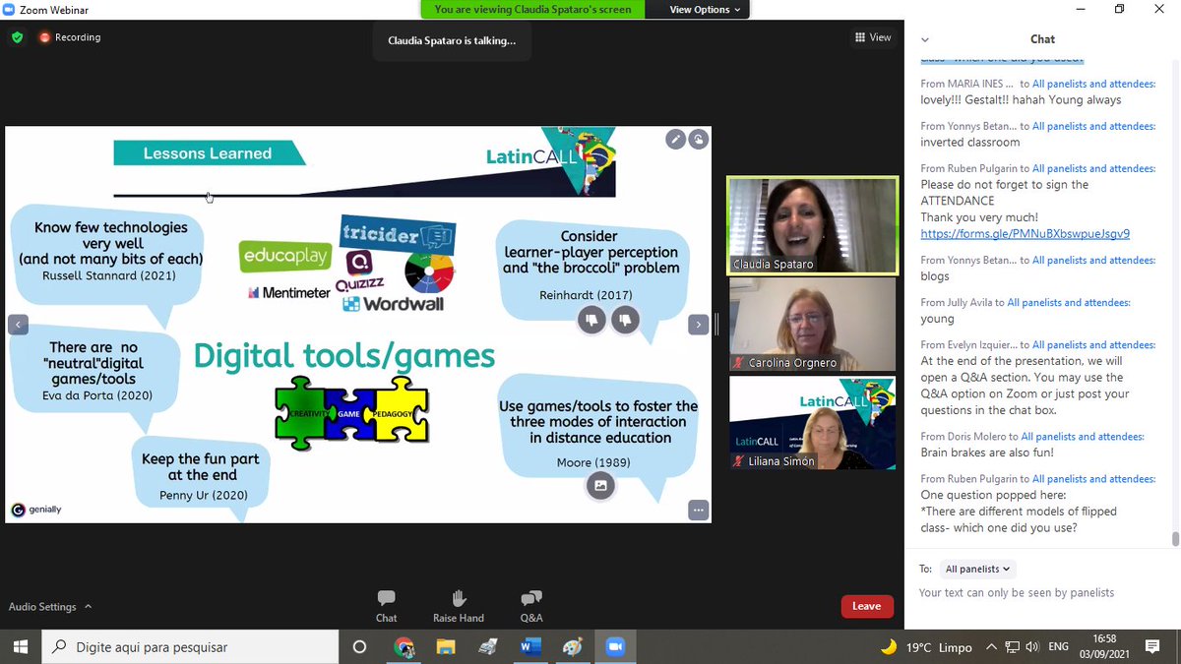Open the View layout button
1181x664 pixels.
click(x=873, y=37)
